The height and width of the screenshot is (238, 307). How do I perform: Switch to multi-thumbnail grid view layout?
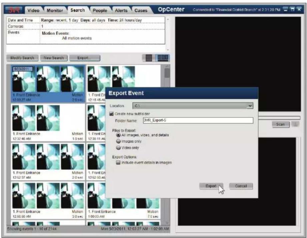coord(163,58)
